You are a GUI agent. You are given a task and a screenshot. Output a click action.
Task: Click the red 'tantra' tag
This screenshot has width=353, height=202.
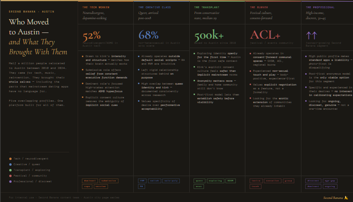pyautogui.click(x=256, y=180)
